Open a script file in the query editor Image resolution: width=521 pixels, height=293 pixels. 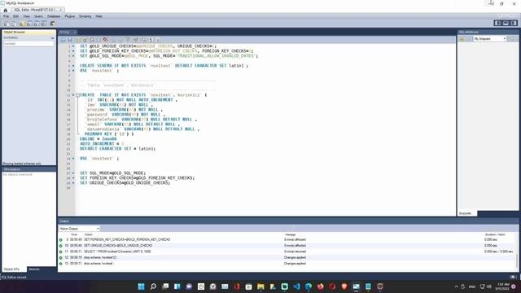pyautogui.click(x=63, y=40)
